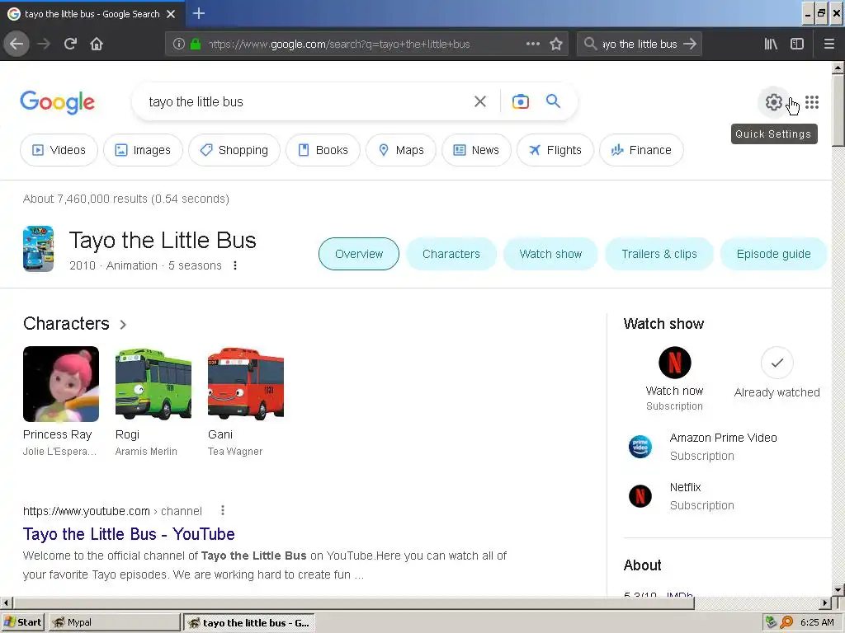Open the page actions three-dot menu

point(533,44)
